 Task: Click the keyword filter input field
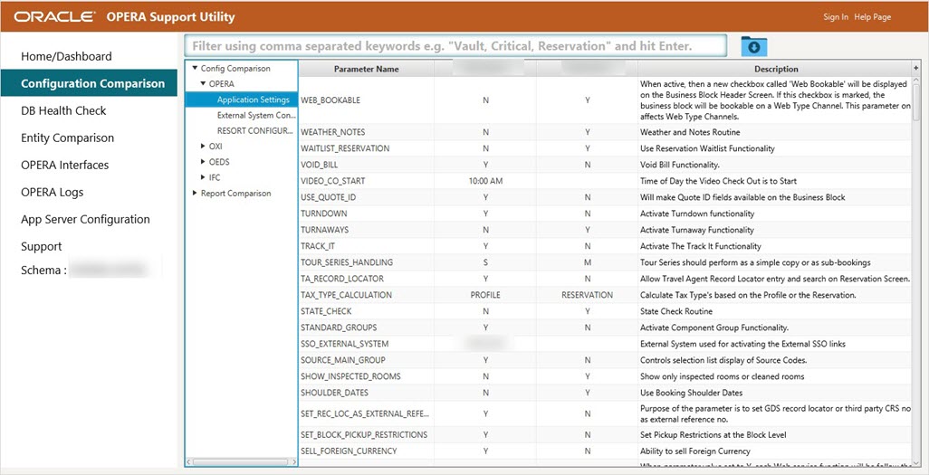[455, 45]
